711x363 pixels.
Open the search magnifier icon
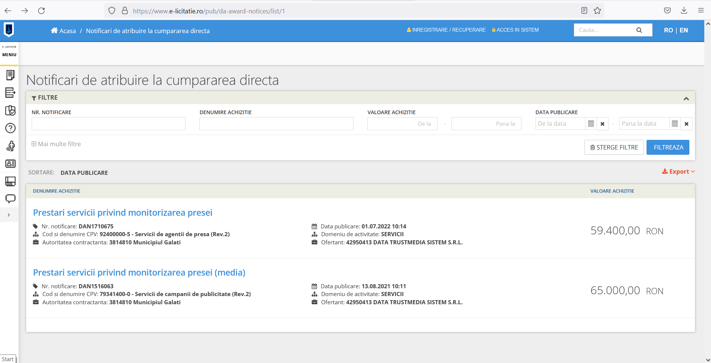tap(639, 30)
